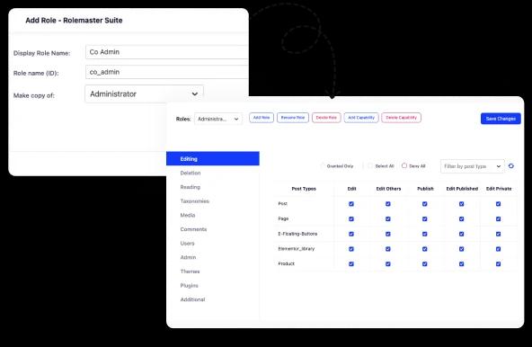
Task: Uncheck Edit Others for Post
Action: (x=388, y=204)
